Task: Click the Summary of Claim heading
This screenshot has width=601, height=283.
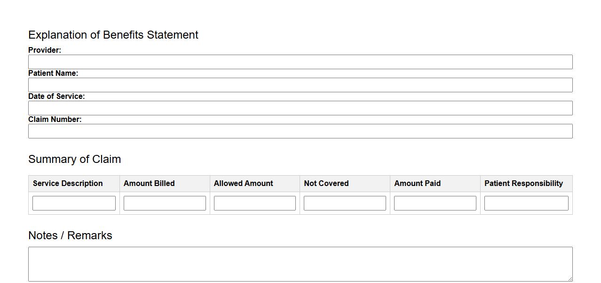Action: 74,159
